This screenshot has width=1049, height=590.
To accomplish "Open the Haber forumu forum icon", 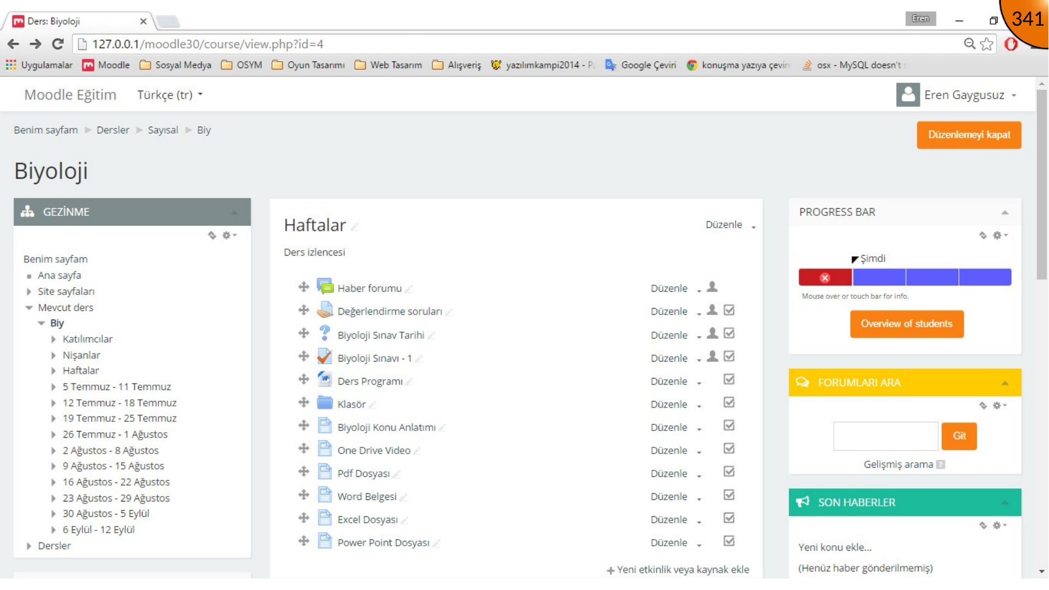I will (x=325, y=286).
